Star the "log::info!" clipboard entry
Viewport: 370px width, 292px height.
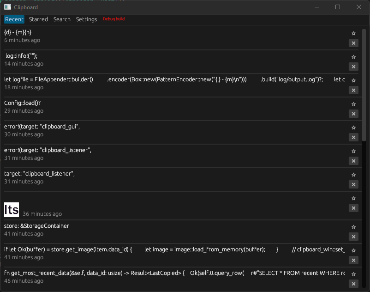tap(353, 56)
